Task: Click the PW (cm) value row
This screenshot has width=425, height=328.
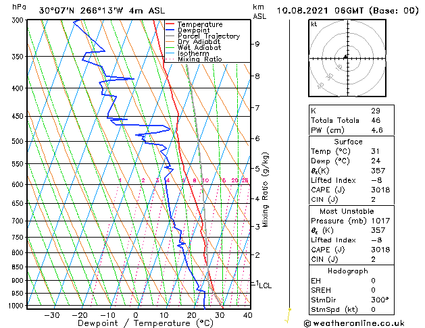Action: (351, 130)
